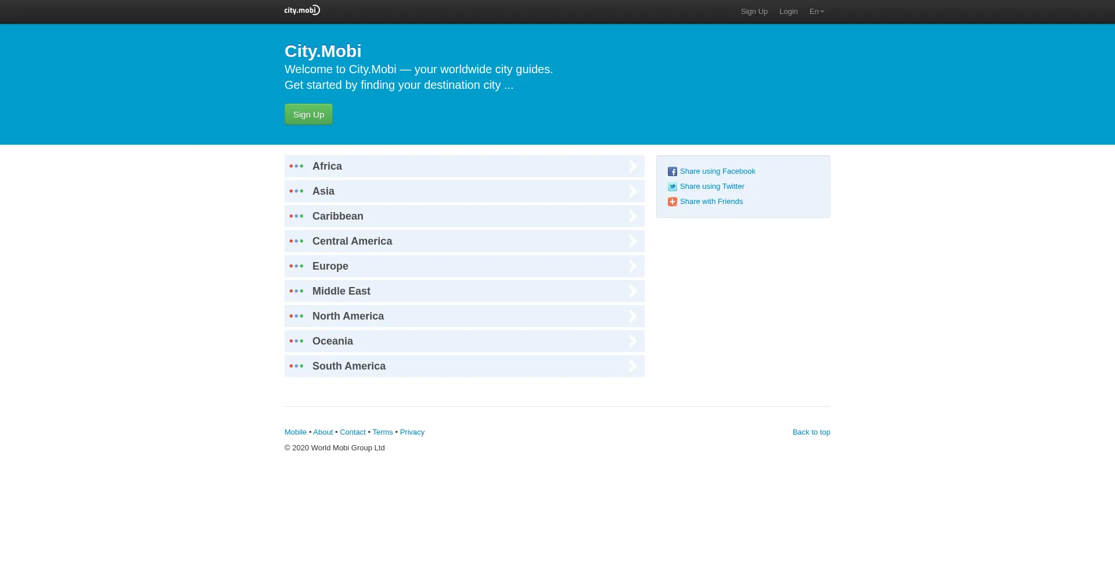Viewport: 1115px width, 577px height.
Task: Click the three-dot icon beside Africa
Action: coord(296,166)
